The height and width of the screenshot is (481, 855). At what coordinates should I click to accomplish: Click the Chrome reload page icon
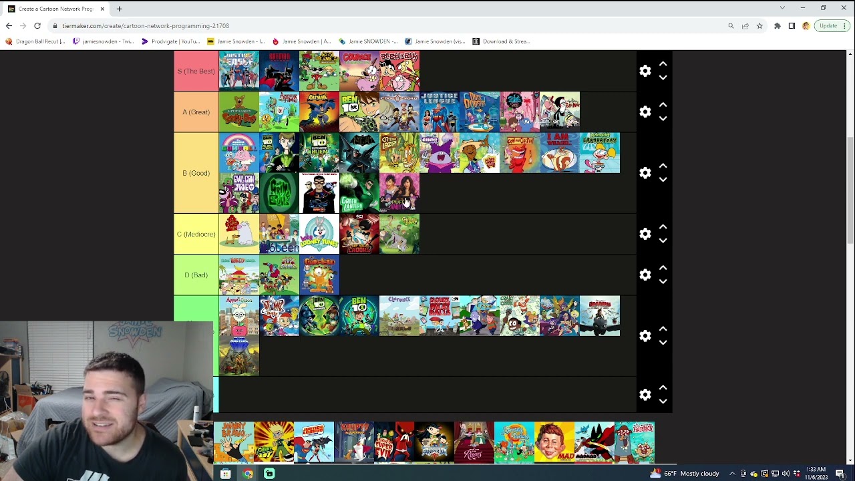37,26
